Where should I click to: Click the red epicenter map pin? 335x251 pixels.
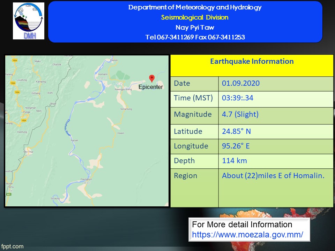pos(151,78)
